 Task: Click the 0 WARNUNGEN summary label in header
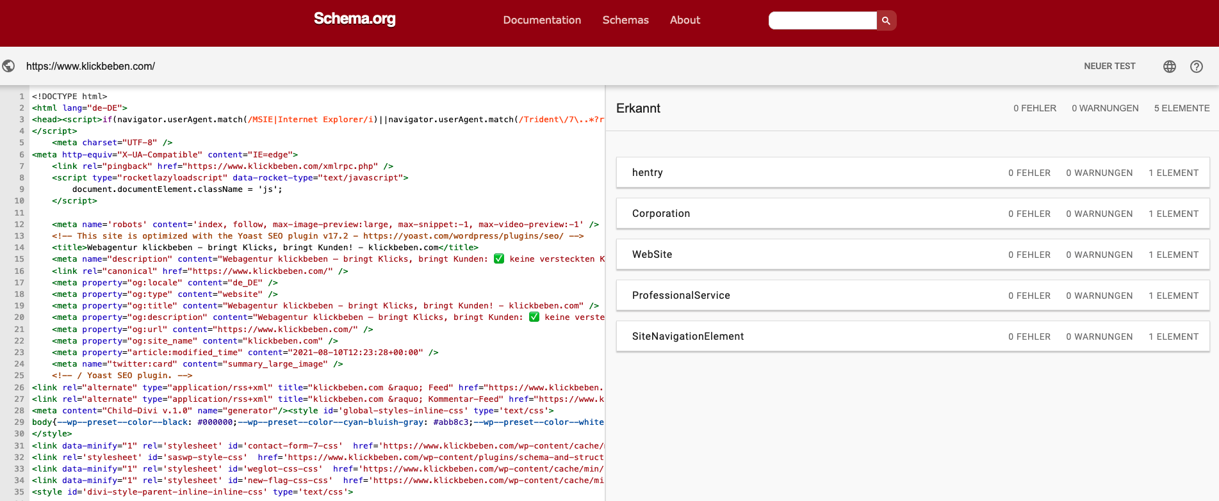tap(1105, 108)
